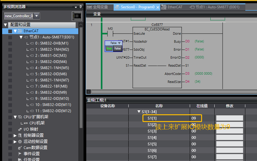
Task: Click the ladder editor horizontal scrollbar
Action: click(x=174, y=92)
